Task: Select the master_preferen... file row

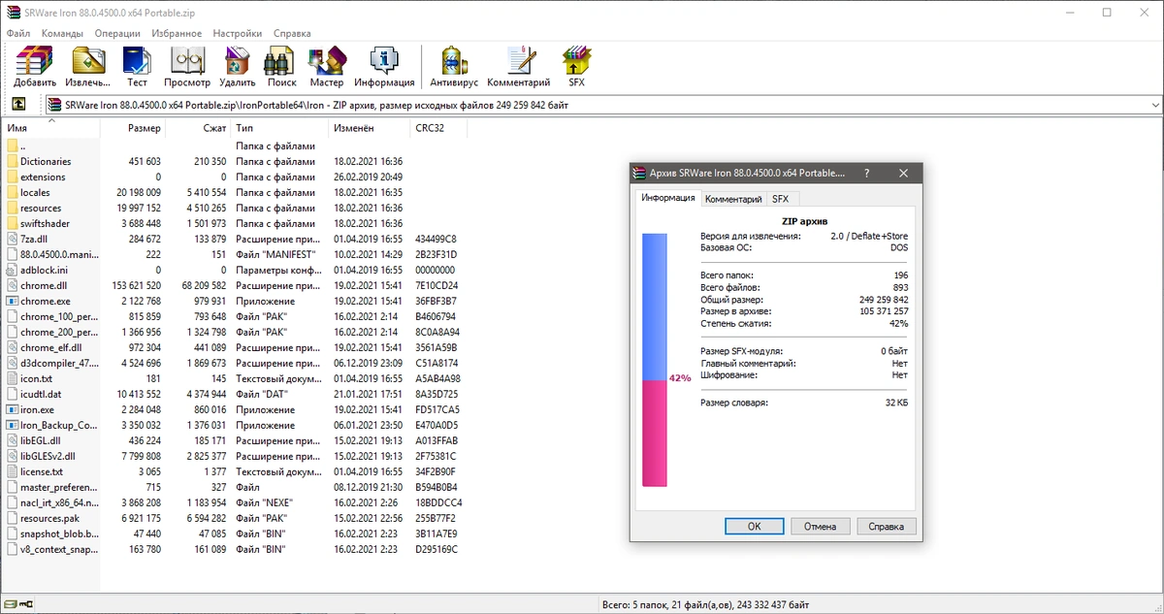Action: click(x=235, y=487)
